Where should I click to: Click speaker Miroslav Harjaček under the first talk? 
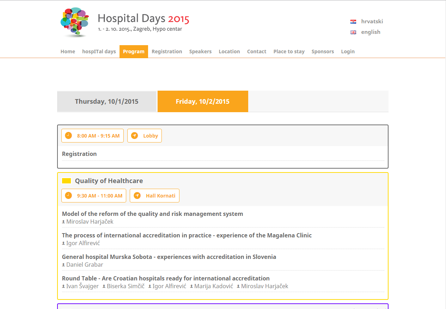coord(90,222)
